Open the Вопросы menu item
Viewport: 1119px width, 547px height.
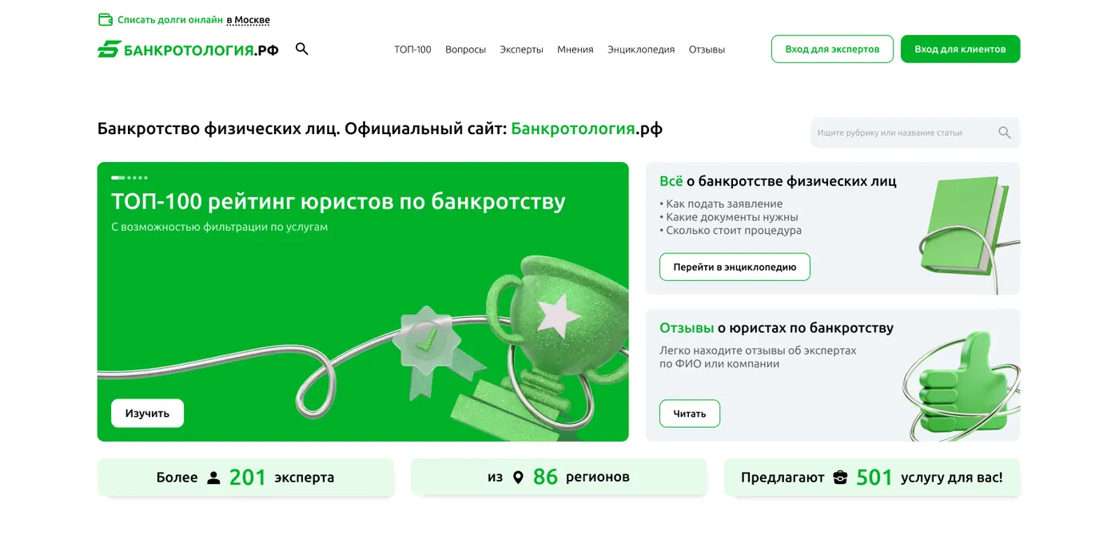465,50
